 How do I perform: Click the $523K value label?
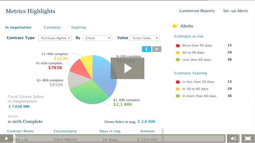click(61, 58)
